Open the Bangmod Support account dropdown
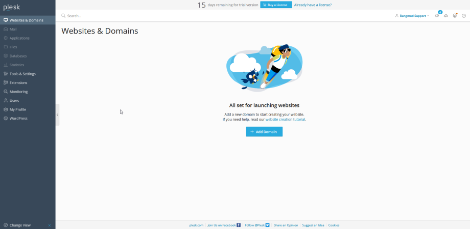This screenshot has width=470, height=229. 412,16
